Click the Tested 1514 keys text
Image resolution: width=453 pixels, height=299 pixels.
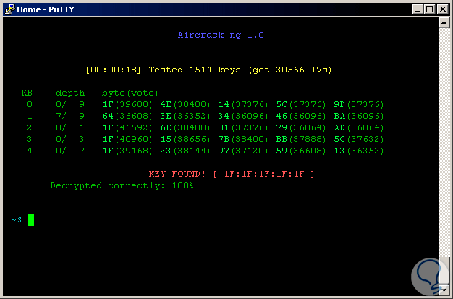point(195,70)
